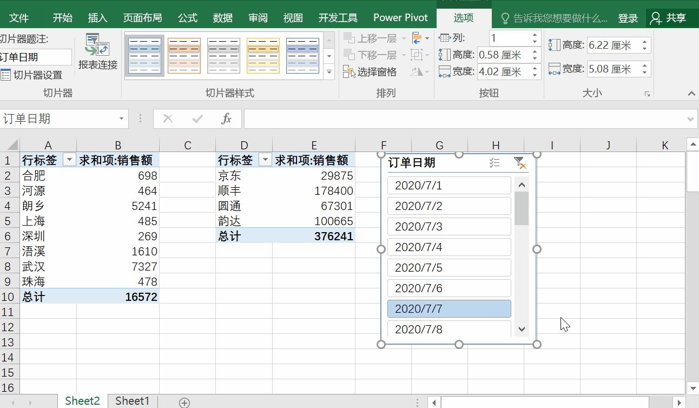Select cell with 顺丰
The height and width of the screenshot is (408, 699).
tap(244, 191)
